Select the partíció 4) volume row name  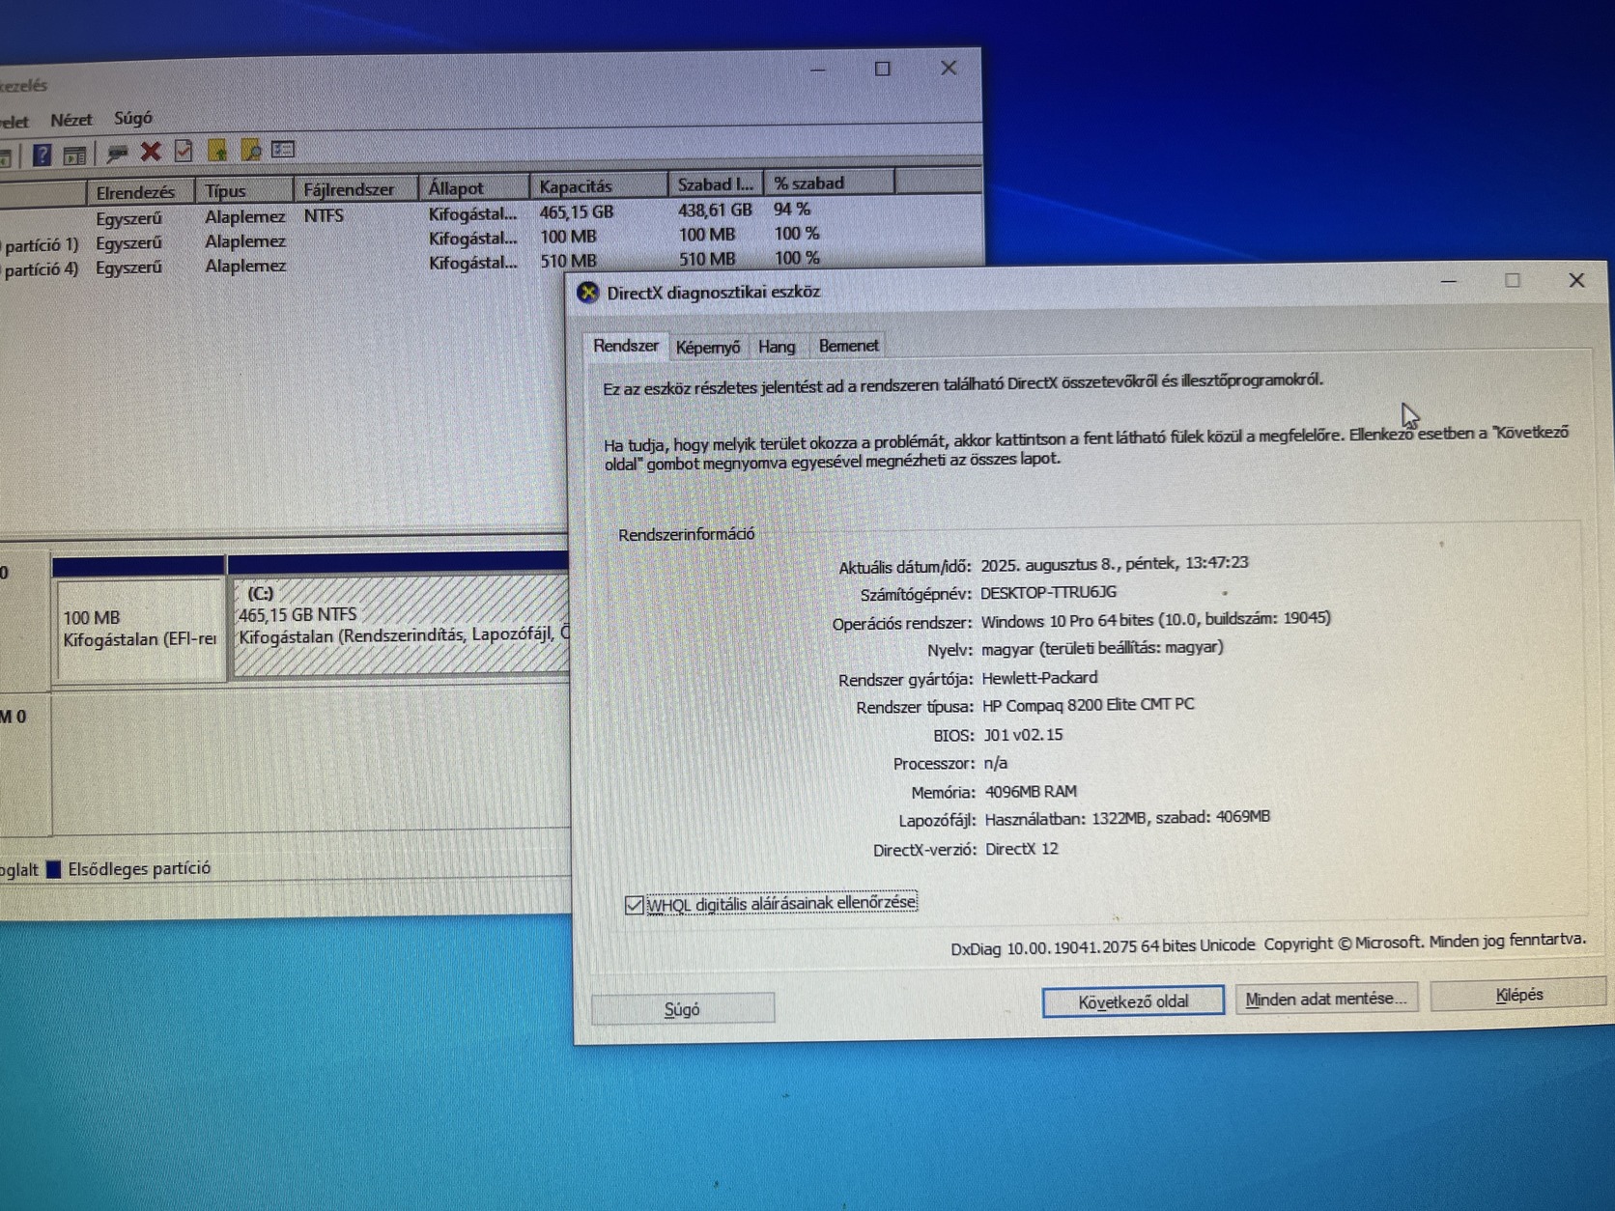pyautogui.click(x=42, y=269)
